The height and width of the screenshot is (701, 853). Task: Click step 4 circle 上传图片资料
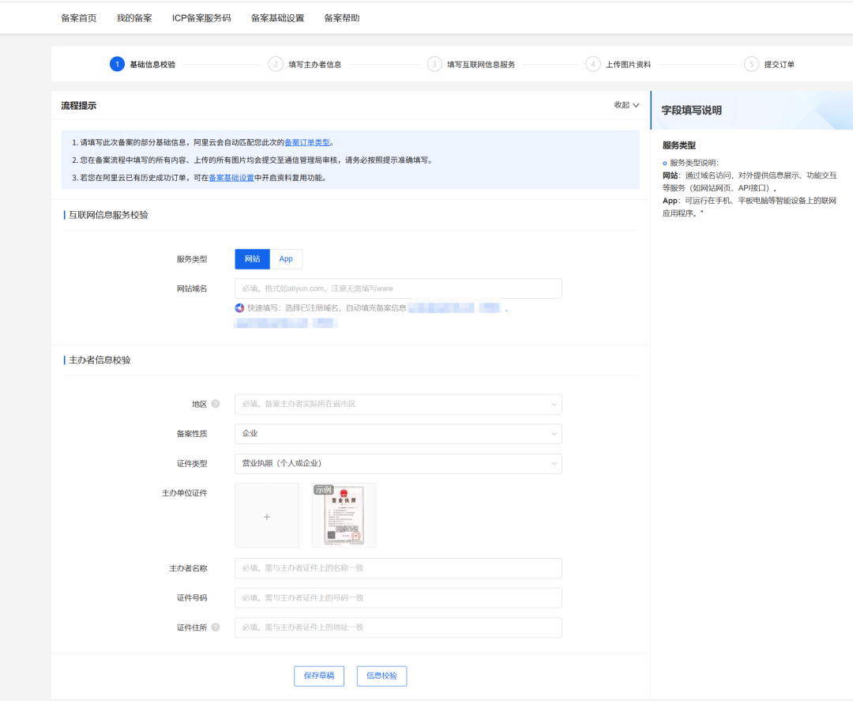tap(592, 65)
